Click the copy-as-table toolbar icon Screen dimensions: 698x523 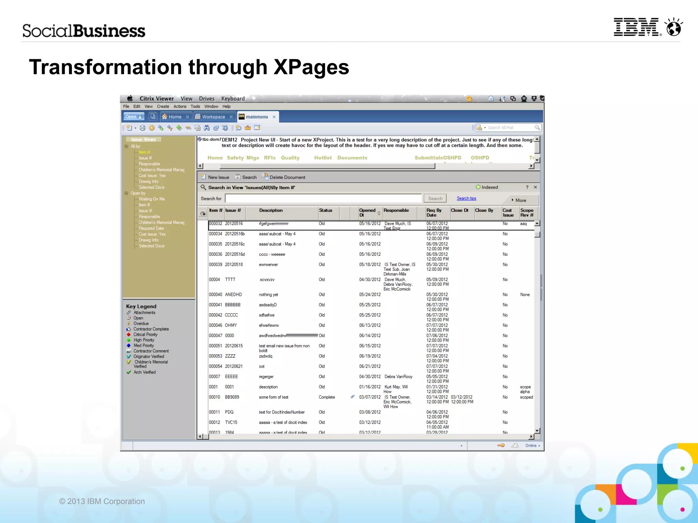(197, 128)
